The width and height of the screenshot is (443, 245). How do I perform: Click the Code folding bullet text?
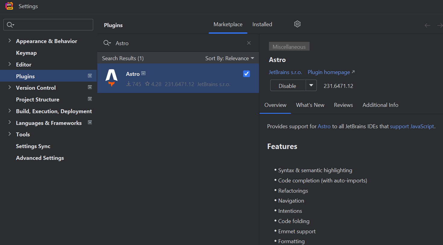[294, 221]
